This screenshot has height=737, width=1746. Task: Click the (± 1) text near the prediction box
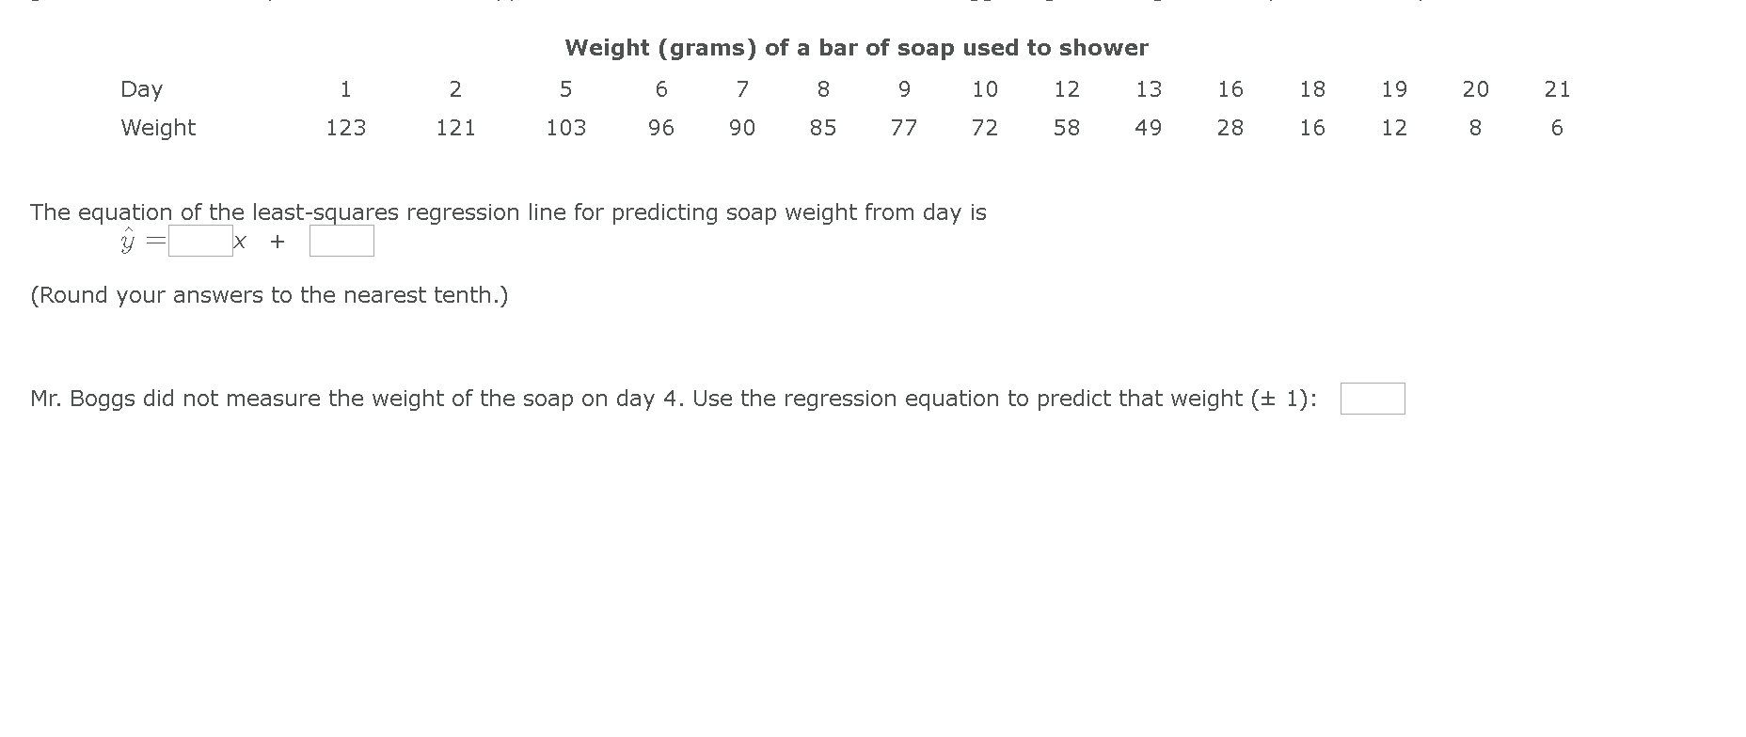tap(1291, 399)
